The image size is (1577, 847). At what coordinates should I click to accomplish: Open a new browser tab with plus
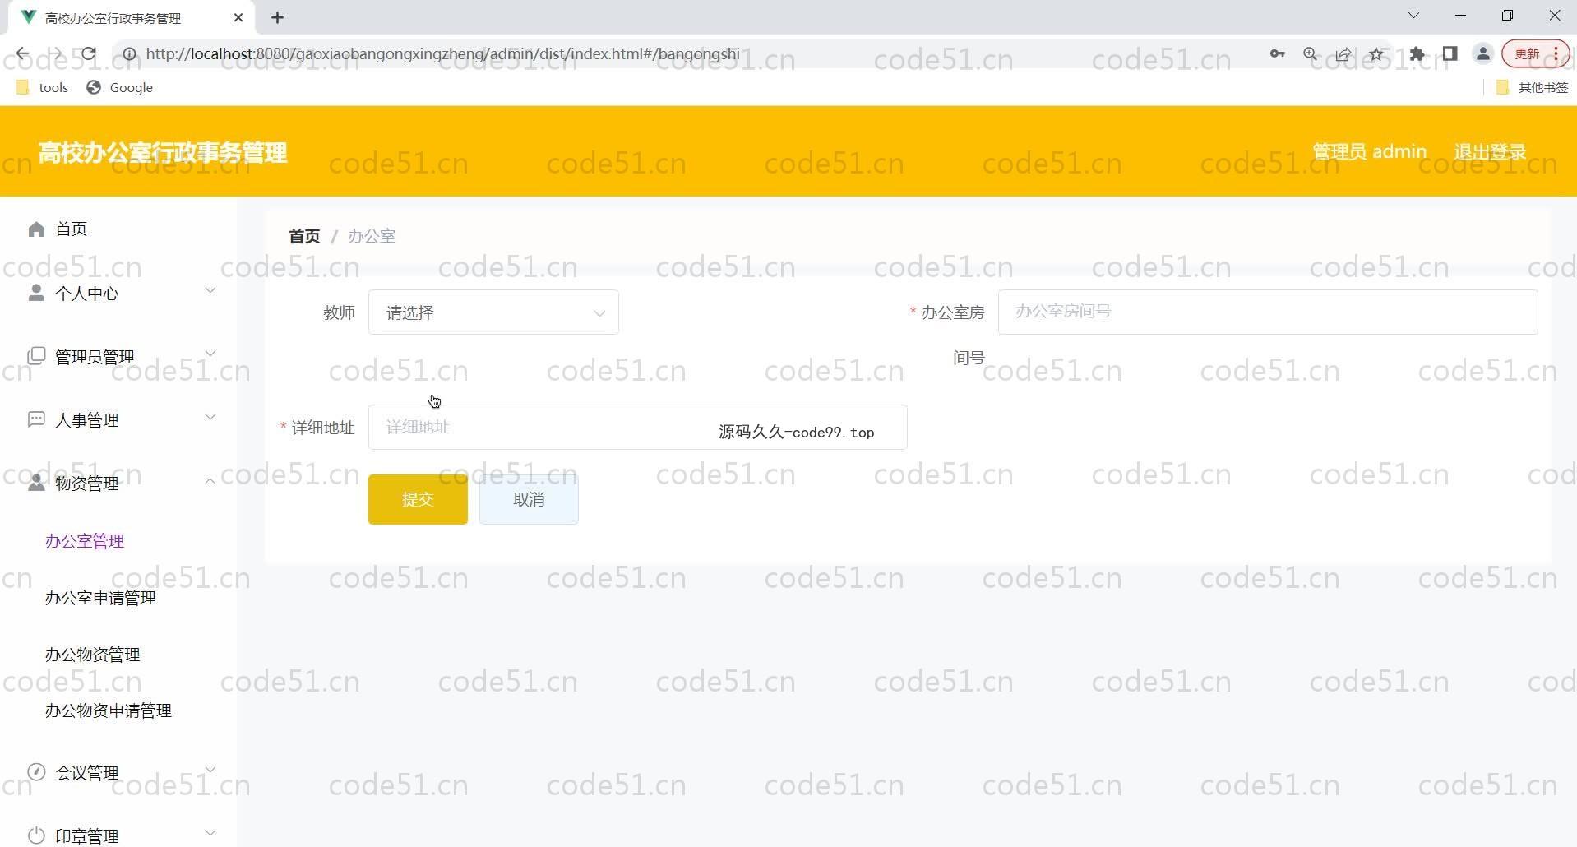coord(278,17)
